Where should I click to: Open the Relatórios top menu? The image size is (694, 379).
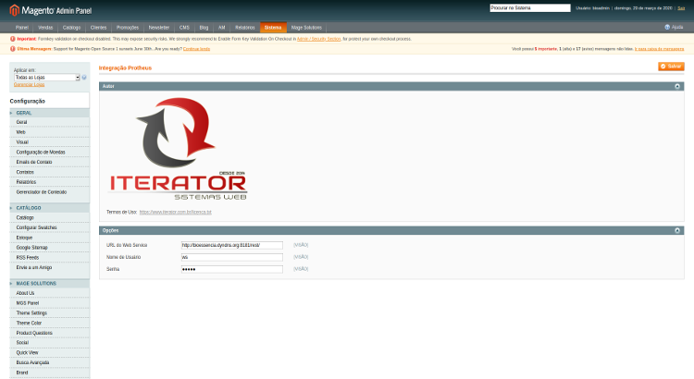(x=245, y=28)
